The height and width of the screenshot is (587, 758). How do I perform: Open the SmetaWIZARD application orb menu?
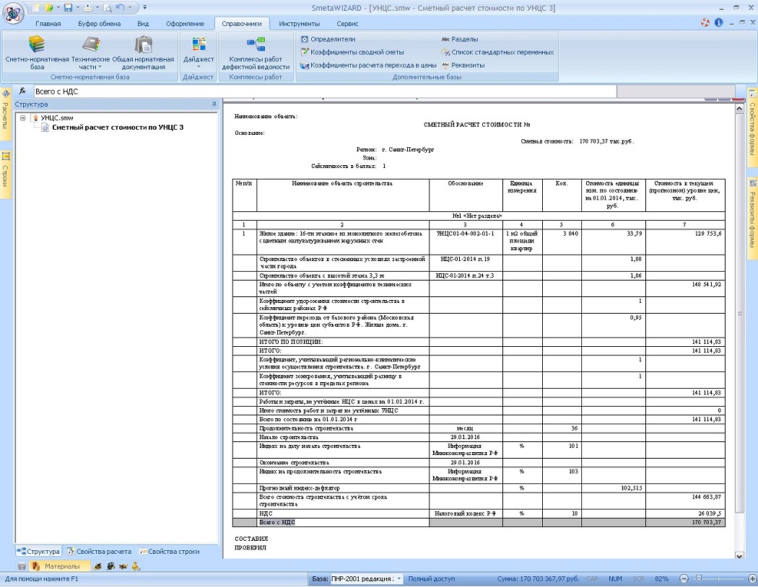point(13,12)
